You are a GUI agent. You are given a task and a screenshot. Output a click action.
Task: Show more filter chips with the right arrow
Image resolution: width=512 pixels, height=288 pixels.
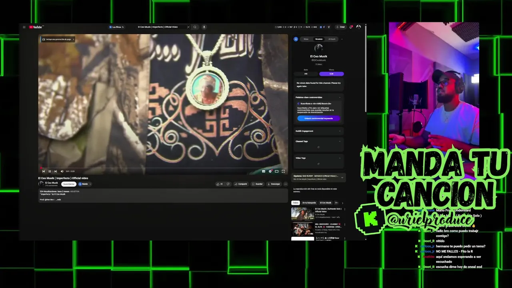point(342,203)
